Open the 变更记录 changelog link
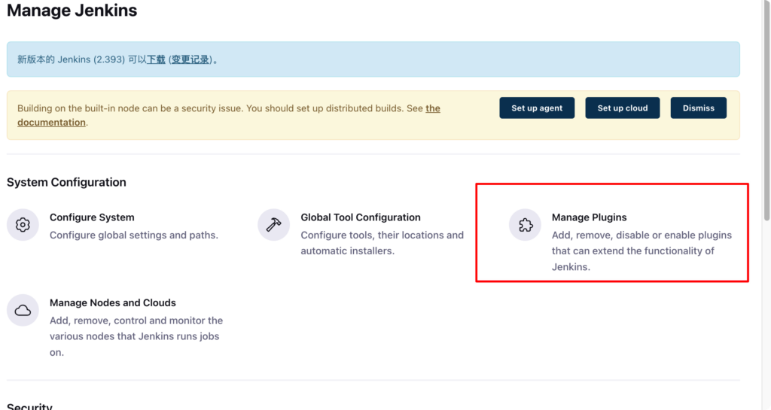The image size is (771, 410). 190,59
